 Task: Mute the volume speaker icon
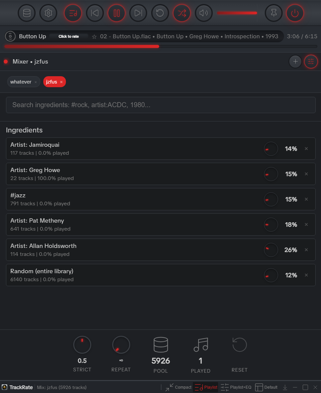click(203, 13)
